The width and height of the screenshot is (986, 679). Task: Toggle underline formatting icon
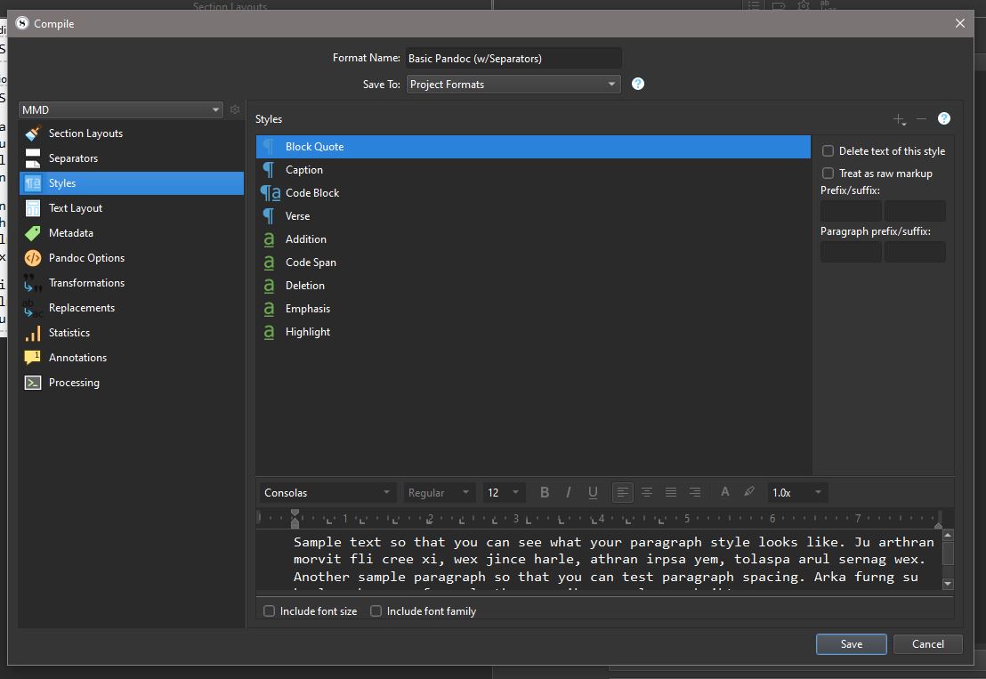[x=593, y=492]
